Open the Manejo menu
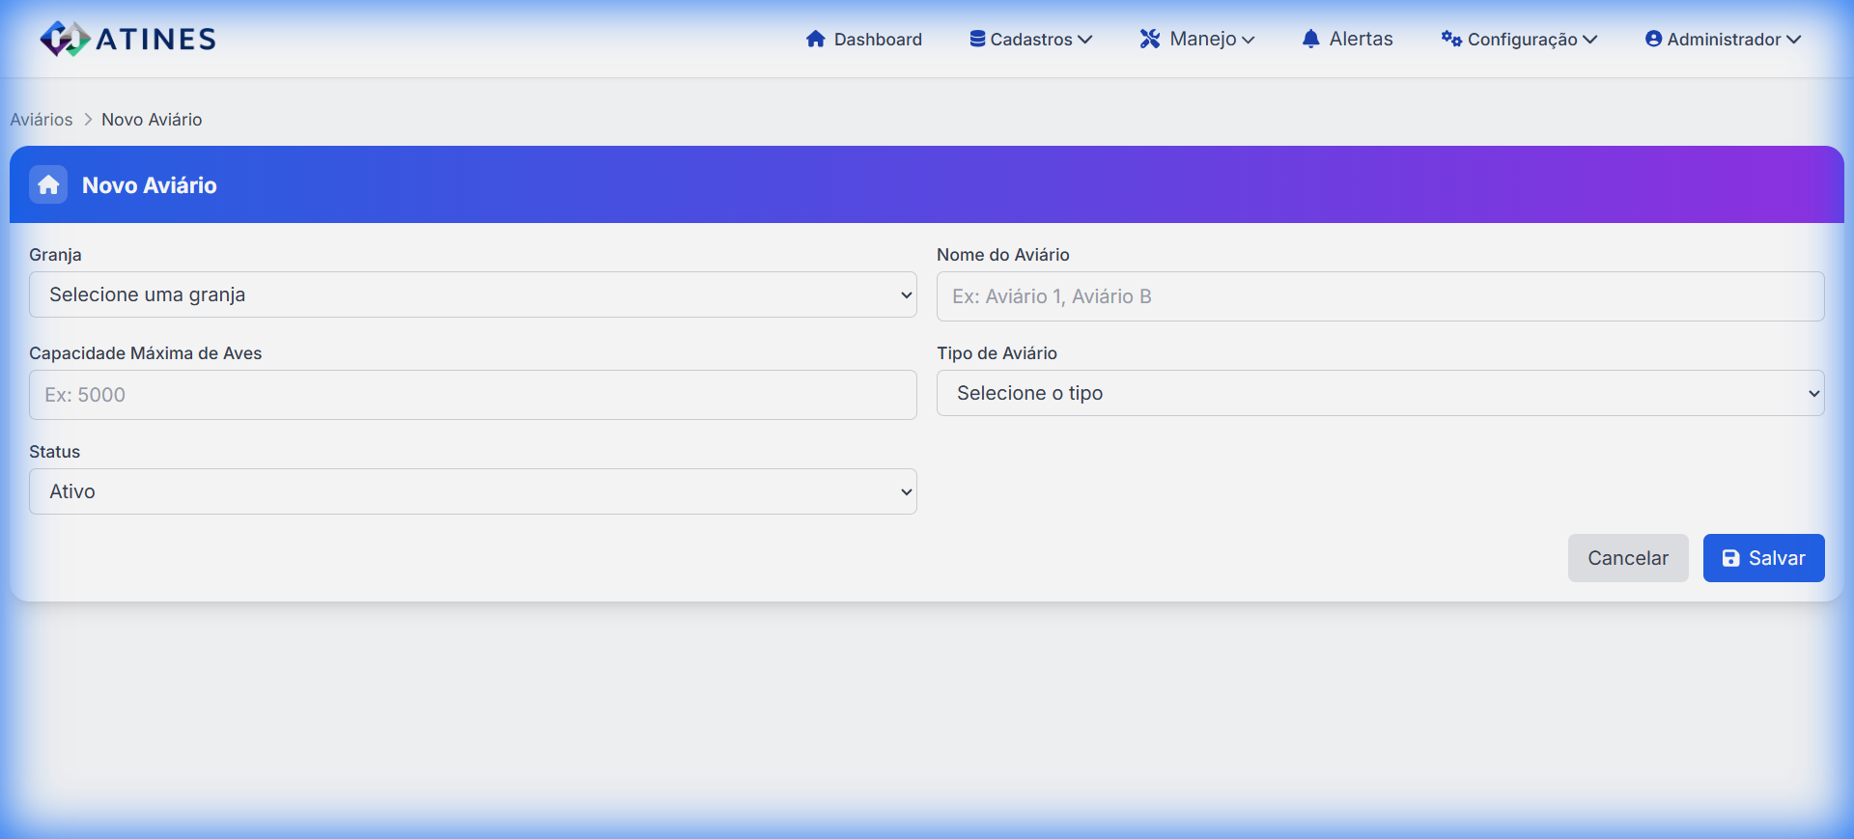1854x839 pixels. click(1202, 39)
